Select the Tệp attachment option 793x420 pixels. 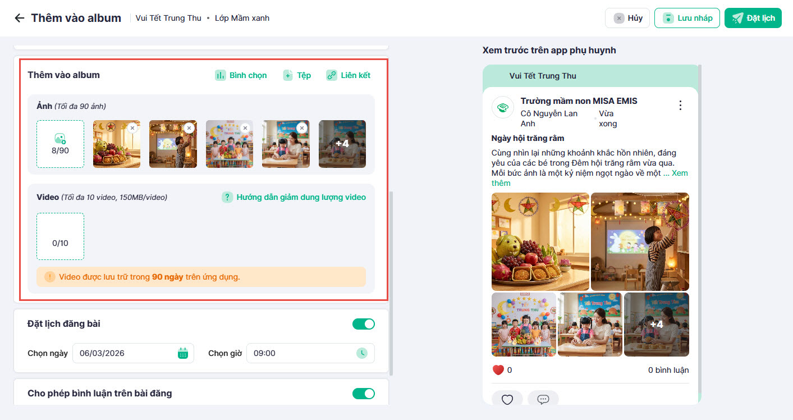pyautogui.click(x=297, y=75)
